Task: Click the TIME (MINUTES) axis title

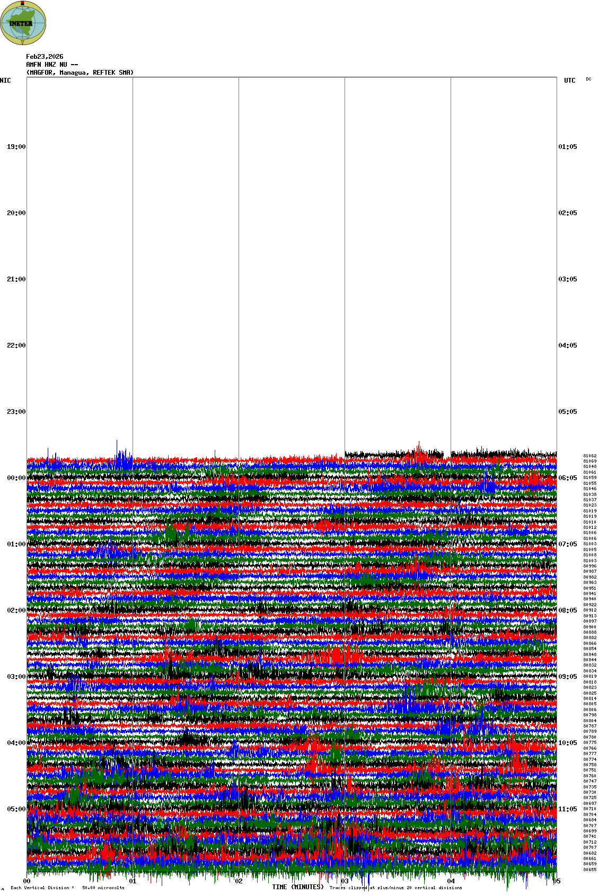Action: coord(298,887)
